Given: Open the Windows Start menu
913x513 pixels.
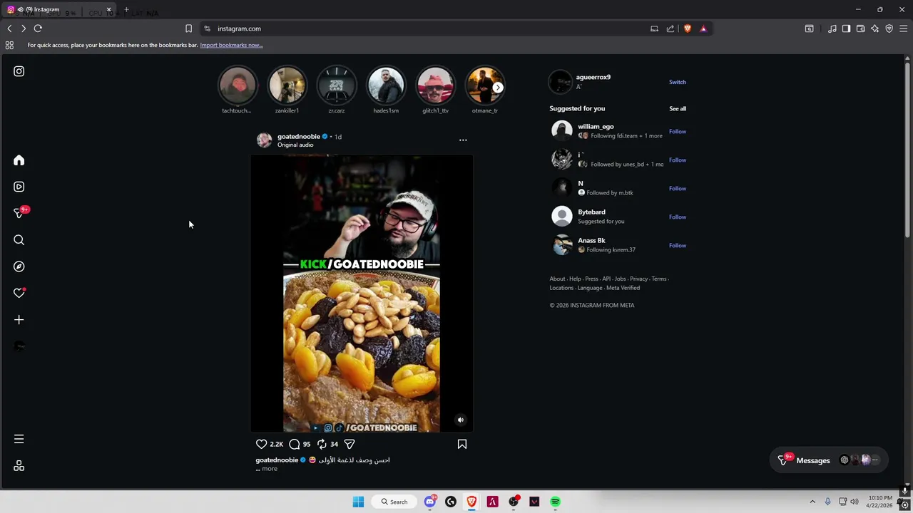Looking at the screenshot, I should (x=358, y=502).
